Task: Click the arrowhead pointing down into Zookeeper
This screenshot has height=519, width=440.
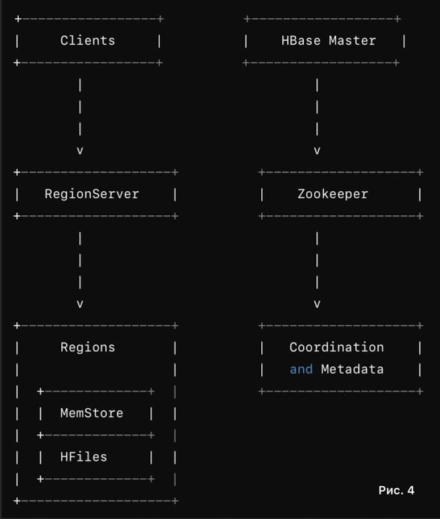Action: (x=317, y=150)
